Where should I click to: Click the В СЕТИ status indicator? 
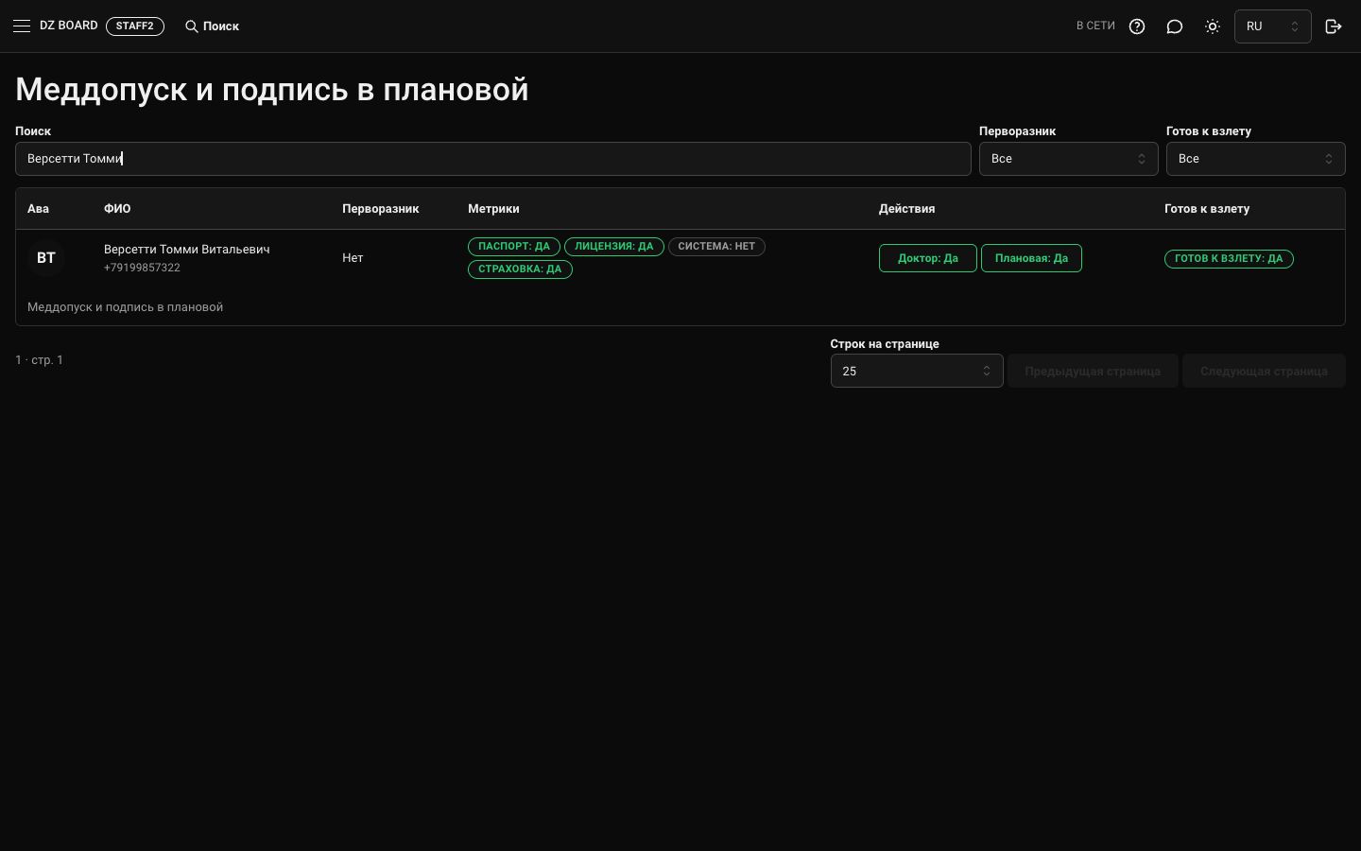tap(1095, 26)
